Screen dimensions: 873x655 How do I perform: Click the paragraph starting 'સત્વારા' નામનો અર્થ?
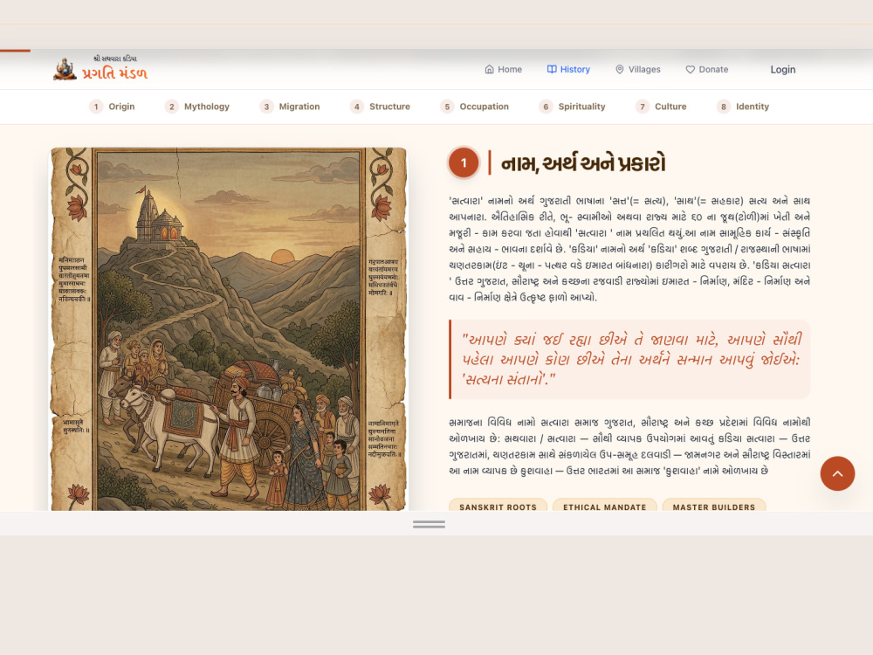click(x=629, y=249)
